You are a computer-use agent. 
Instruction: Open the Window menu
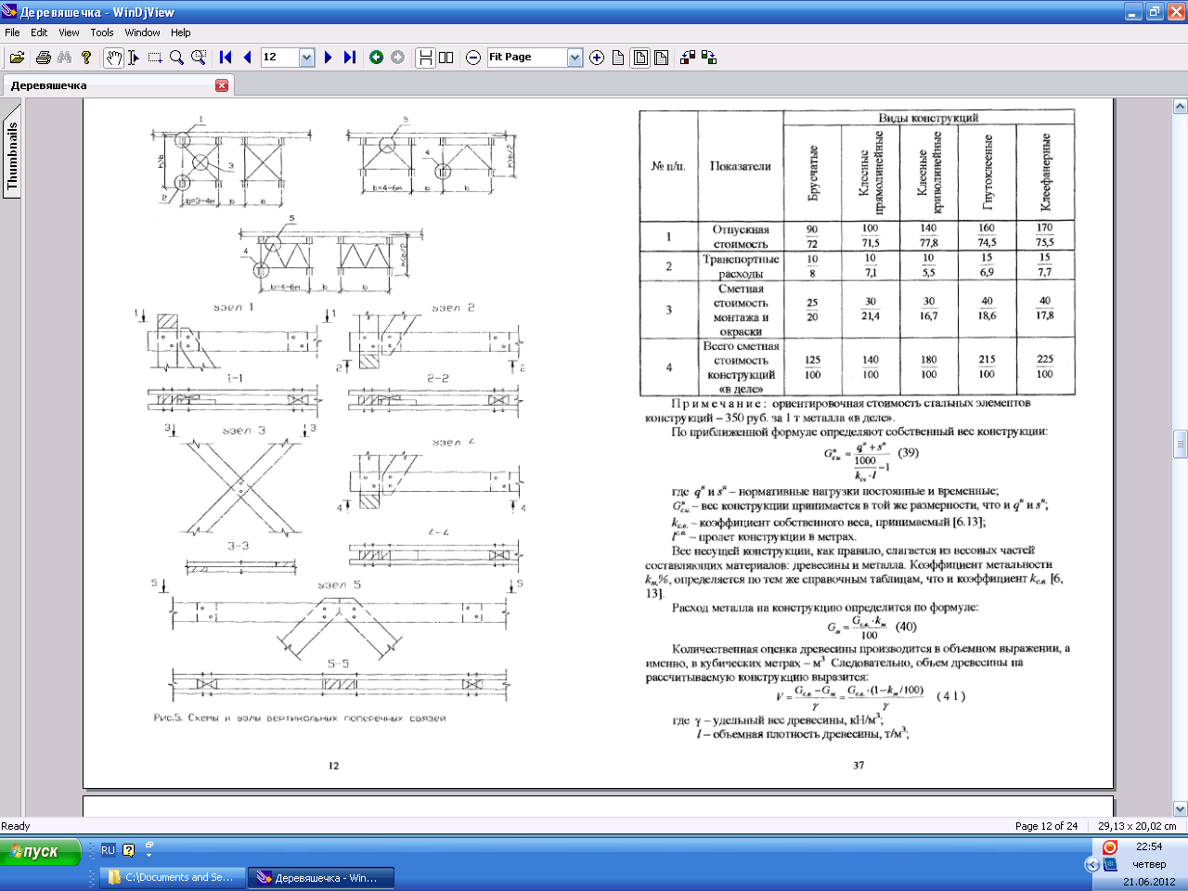[142, 32]
